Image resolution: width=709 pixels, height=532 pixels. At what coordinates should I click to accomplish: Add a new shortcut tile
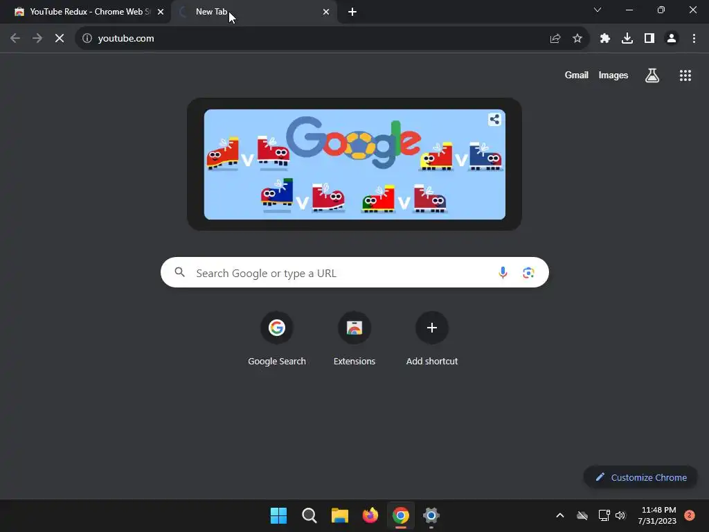point(432,339)
